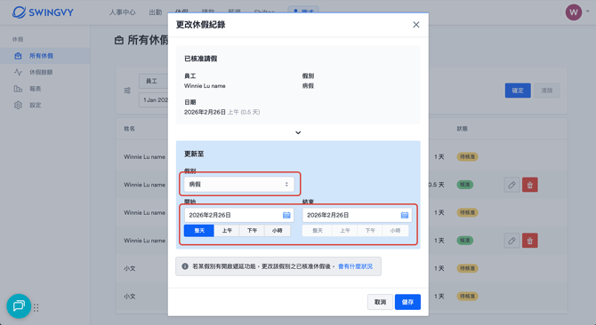
Task: Select 下午 for the end date
Action: click(x=370, y=231)
